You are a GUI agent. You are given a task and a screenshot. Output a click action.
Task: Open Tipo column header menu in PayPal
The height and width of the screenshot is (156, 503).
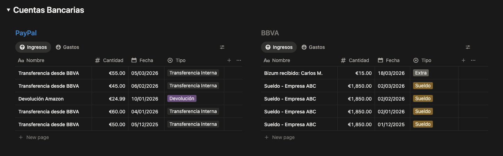coord(181,60)
